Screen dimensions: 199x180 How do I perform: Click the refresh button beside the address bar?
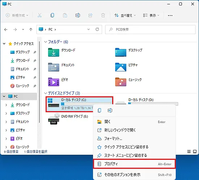pos(97,29)
